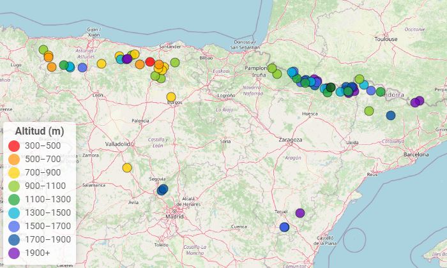The image size is (447, 268).
Task: Select the purple marker northeast of Teruel
Action: (x=300, y=213)
